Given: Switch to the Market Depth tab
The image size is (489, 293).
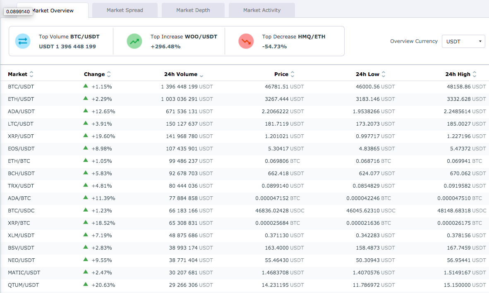Looking at the screenshot, I should pos(193,10).
